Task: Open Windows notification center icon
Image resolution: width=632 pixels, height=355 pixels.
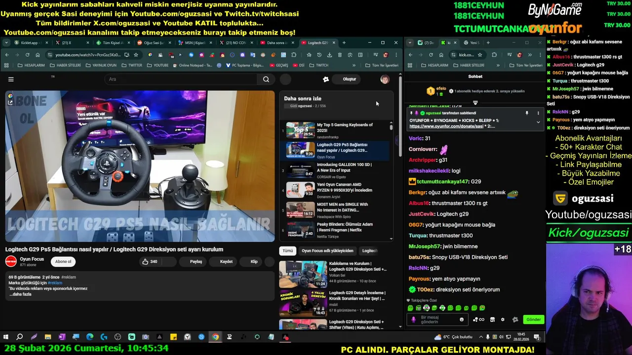Action: click(537, 337)
